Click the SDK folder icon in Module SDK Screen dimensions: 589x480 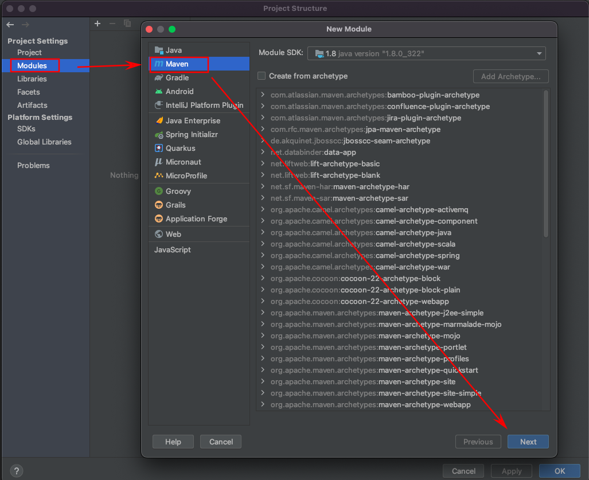point(319,54)
